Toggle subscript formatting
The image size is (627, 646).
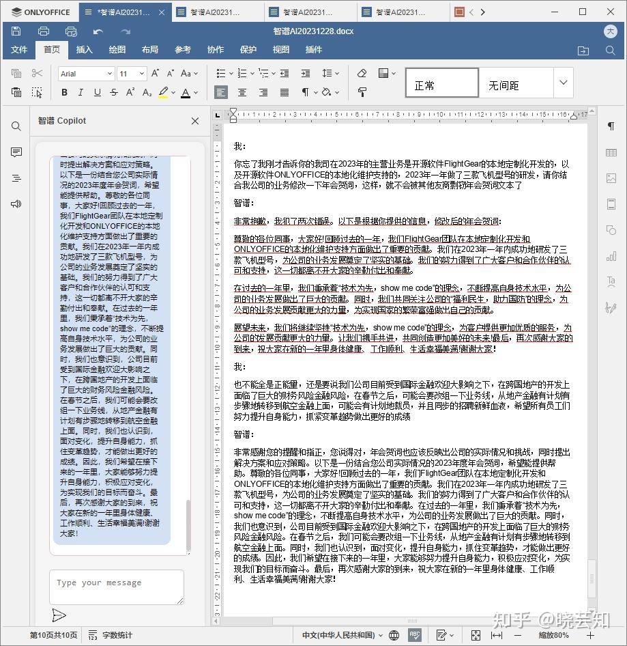(147, 92)
